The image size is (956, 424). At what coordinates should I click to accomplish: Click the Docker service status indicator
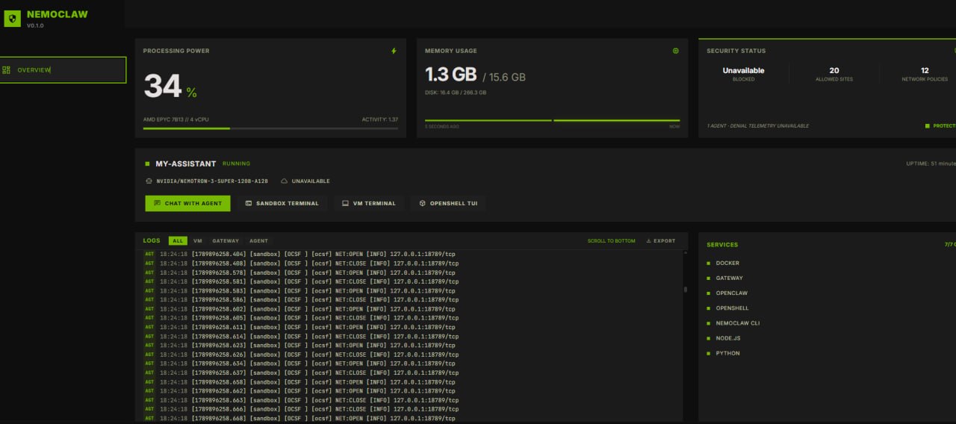point(709,264)
